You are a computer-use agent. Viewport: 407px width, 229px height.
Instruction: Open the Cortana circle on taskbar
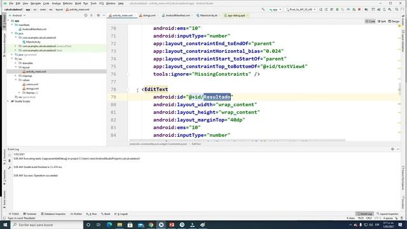pos(88,225)
